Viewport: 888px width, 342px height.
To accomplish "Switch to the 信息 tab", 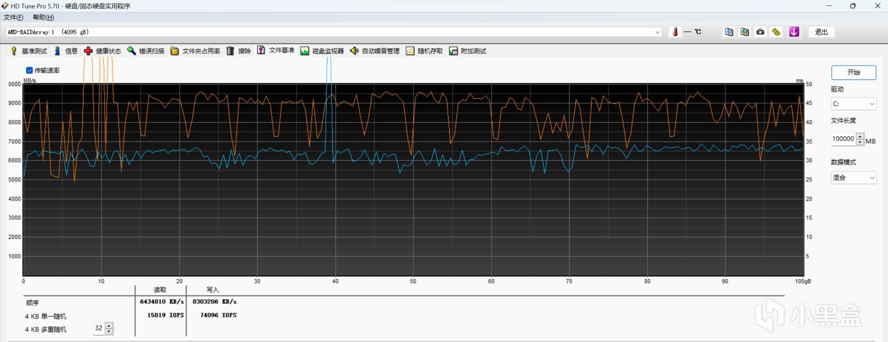I will [66, 51].
